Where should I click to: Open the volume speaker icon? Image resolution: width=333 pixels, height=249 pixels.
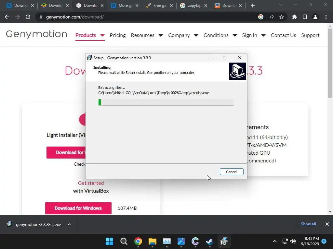tap(293, 241)
